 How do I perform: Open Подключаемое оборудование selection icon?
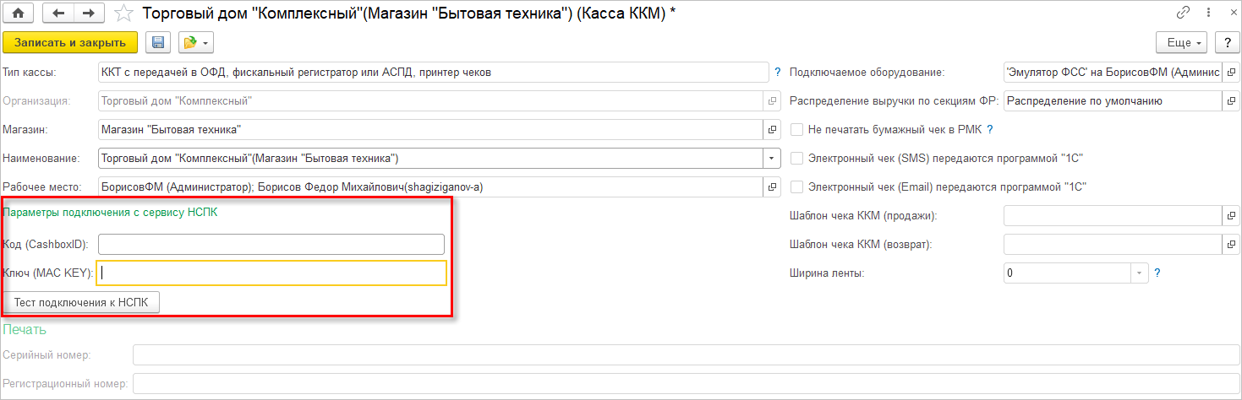[1231, 73]
